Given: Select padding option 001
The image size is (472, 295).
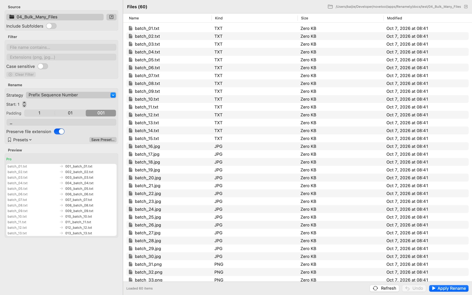Looking at the screenshot, I should click(x=101, y=113).
